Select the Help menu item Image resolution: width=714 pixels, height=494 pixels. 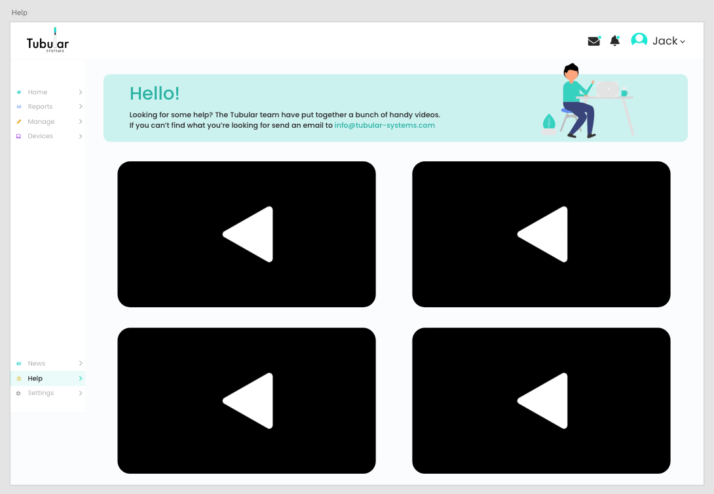[x=35, y=379]
